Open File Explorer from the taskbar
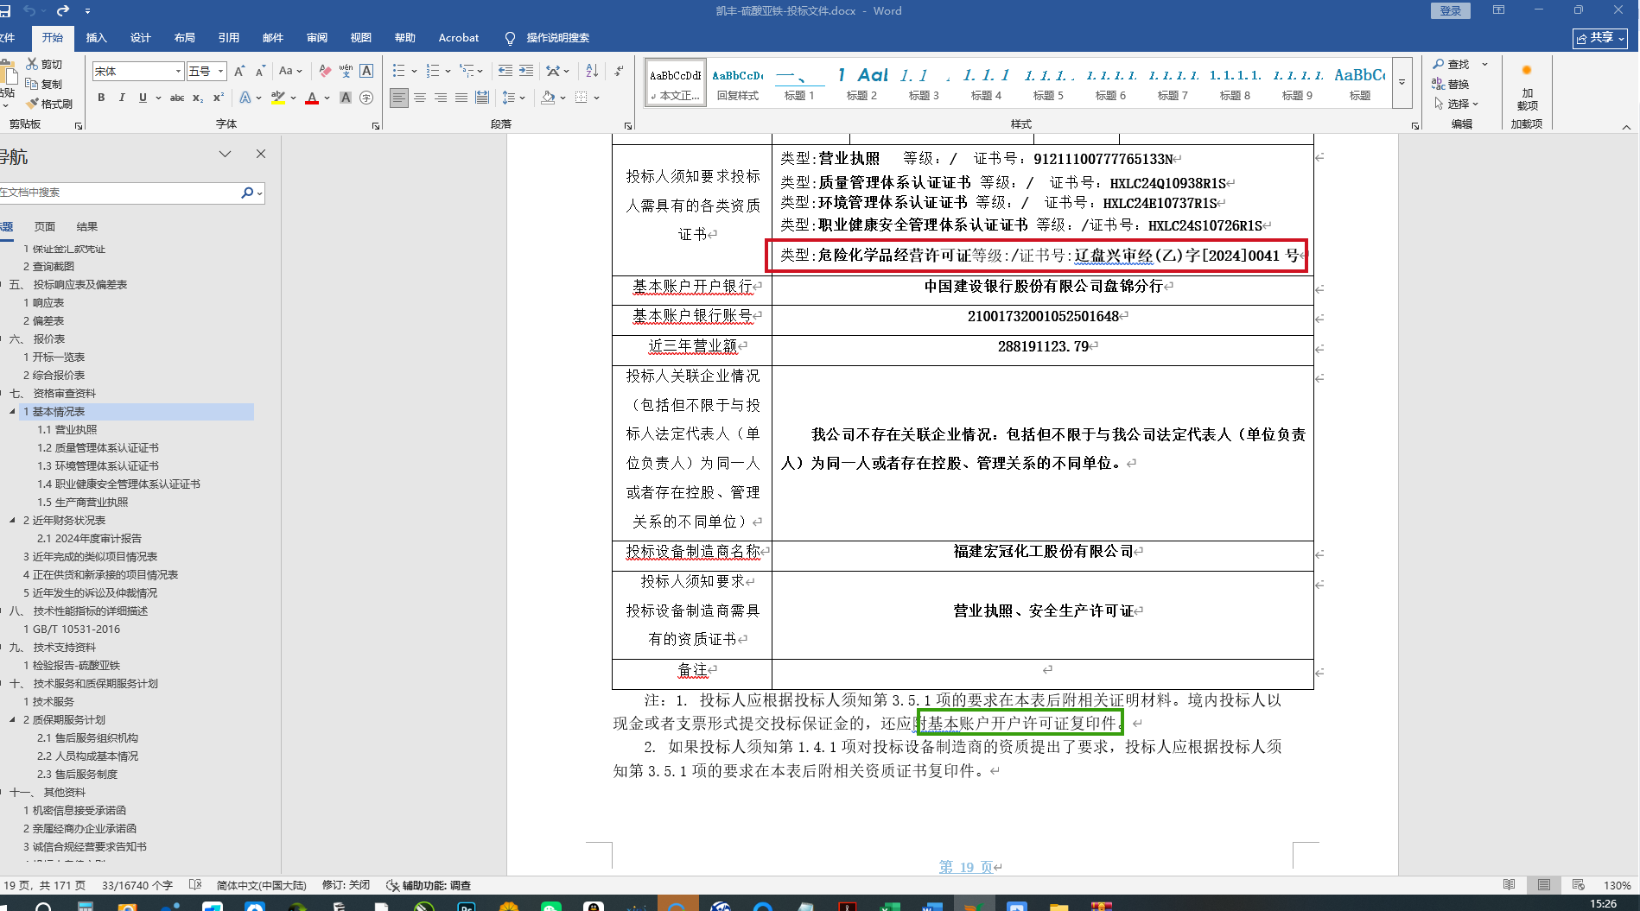This screenshot has height=911, width=1640. pyautogui.click(x=1058, y=906)
